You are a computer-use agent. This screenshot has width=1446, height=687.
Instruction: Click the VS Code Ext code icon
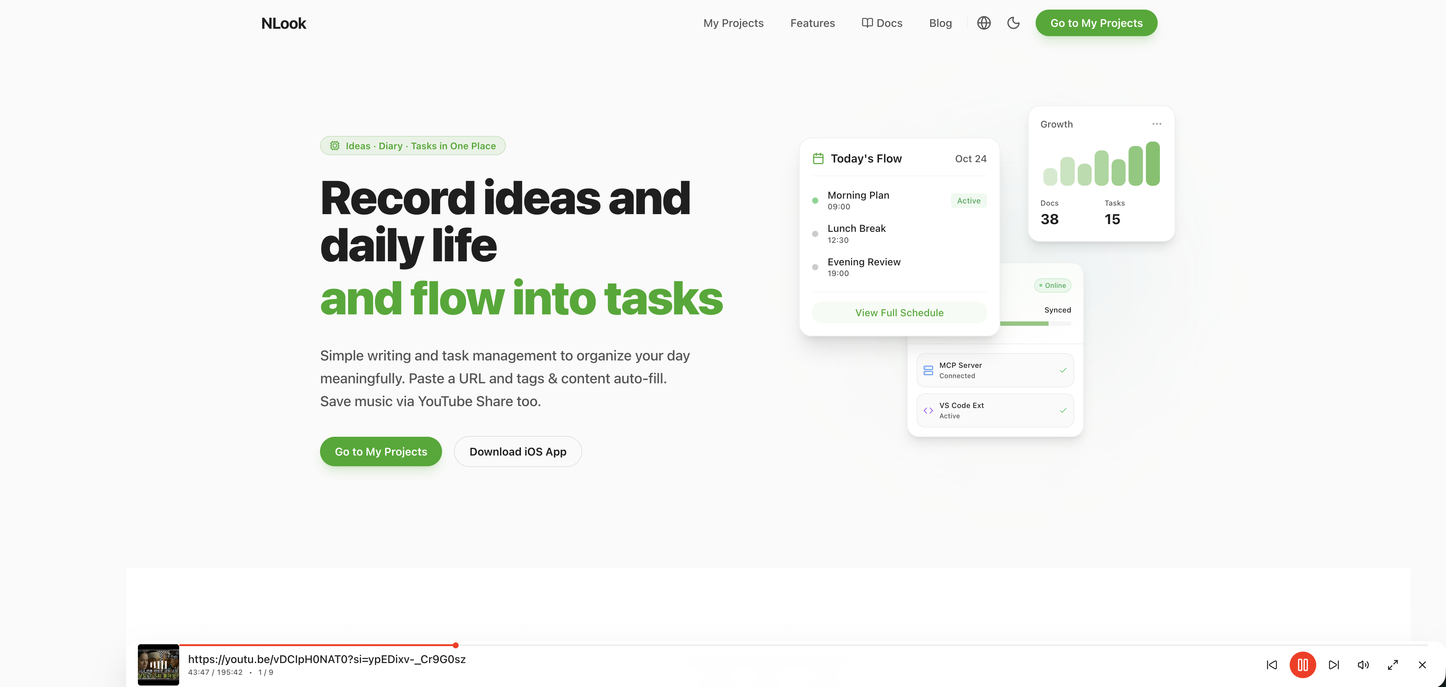(x=929, y=410)
